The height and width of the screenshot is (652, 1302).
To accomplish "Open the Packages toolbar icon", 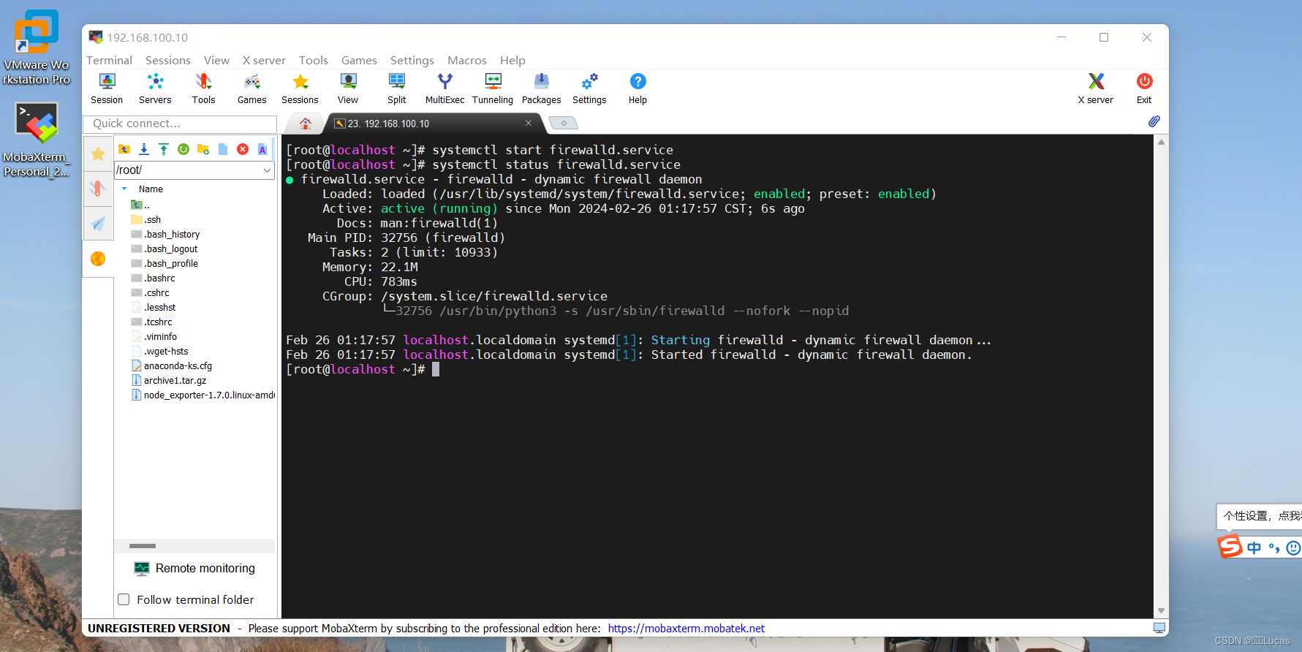I will tap(541, 88).
